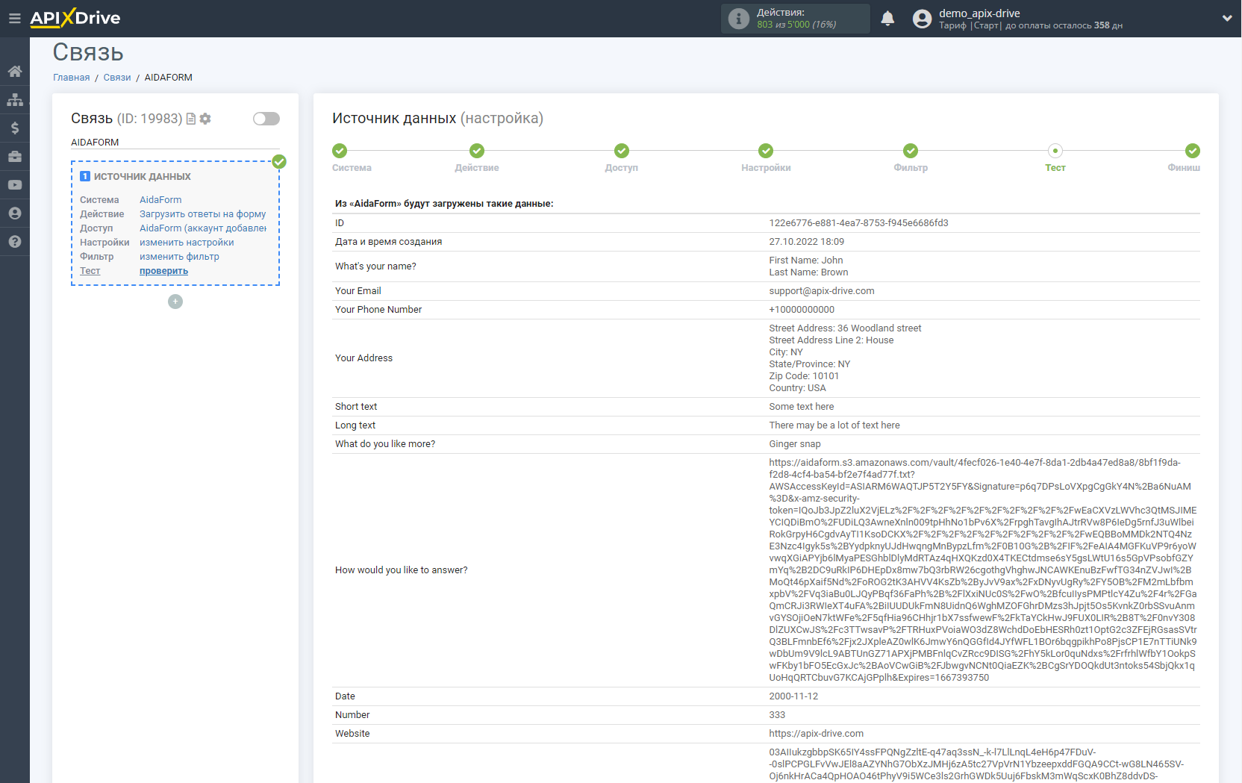Click the AIDAFORM connection name field
This screenshot has width=1242, height=783.
(x=175, y=143)
